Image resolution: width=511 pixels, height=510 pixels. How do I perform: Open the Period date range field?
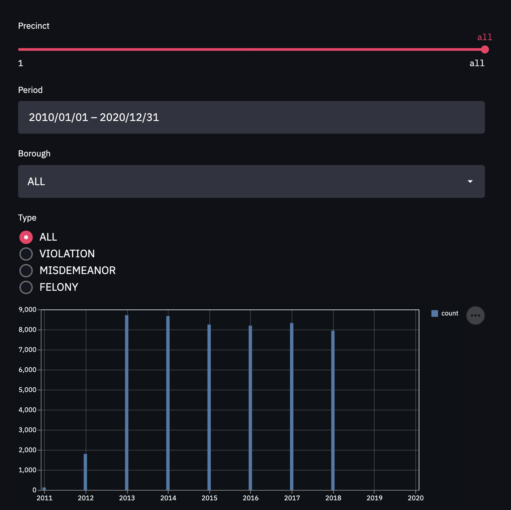(251, 117)
